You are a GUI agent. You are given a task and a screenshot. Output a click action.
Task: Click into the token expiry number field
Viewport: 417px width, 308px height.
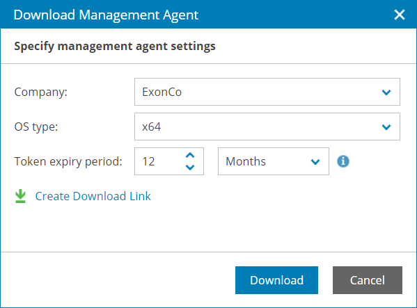coord(159,161)
